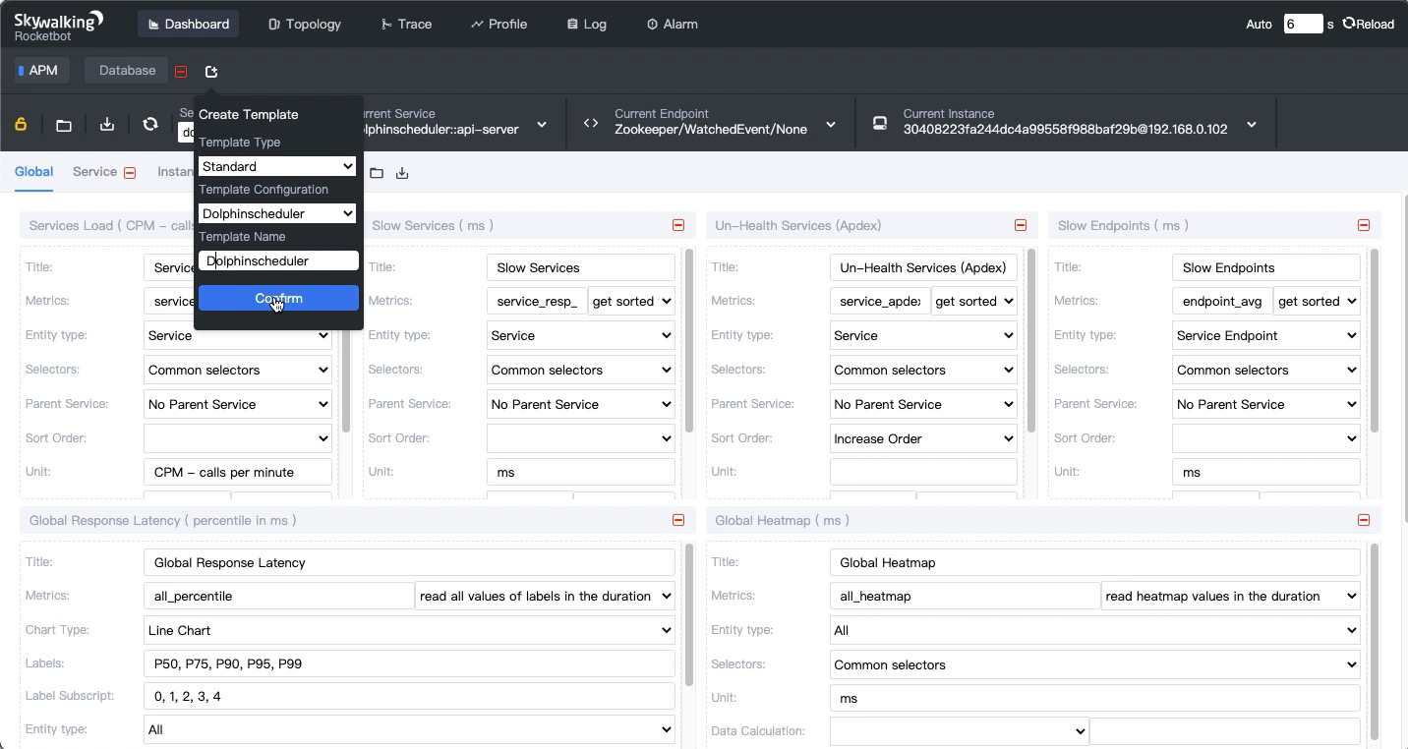Click the yellow edit lock icon
The image size is (1408, 749).
tap(21, 124)
